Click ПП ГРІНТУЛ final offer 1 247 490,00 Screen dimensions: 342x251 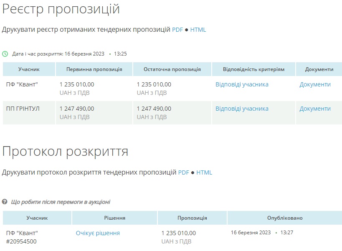(154, 109)
